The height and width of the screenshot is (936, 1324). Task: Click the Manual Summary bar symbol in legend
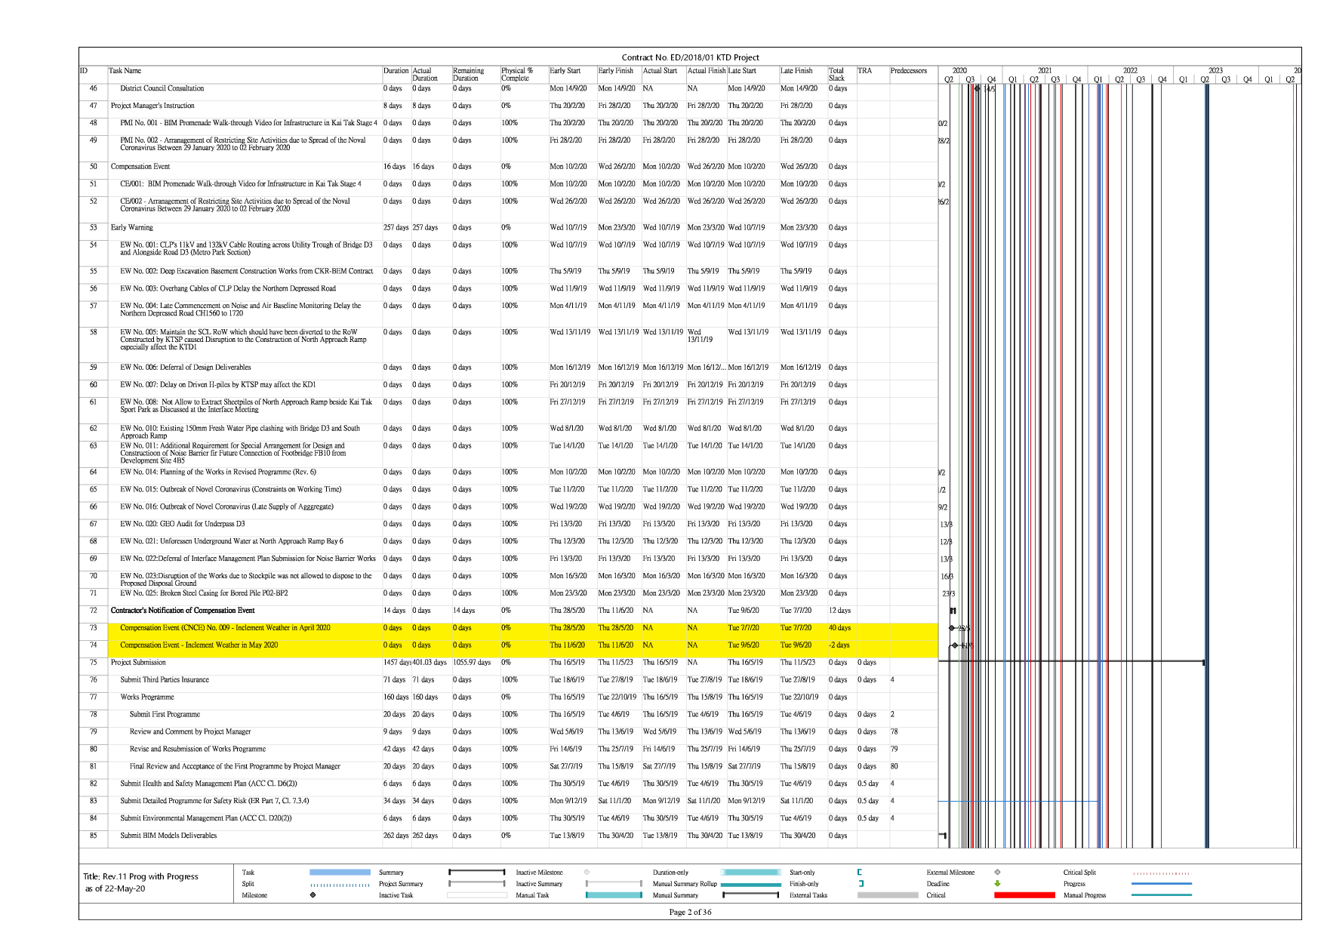coord(750,895)
